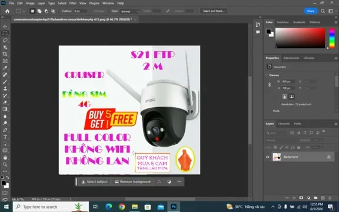The image size is (339, 212).
Task: Open the History panel icon
Action: pos(258,25)
